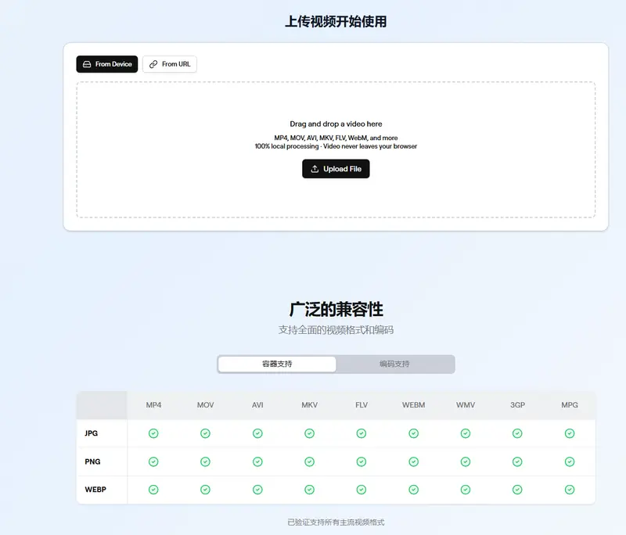Click the WEBP row label
626x535 pixels.
95,490
